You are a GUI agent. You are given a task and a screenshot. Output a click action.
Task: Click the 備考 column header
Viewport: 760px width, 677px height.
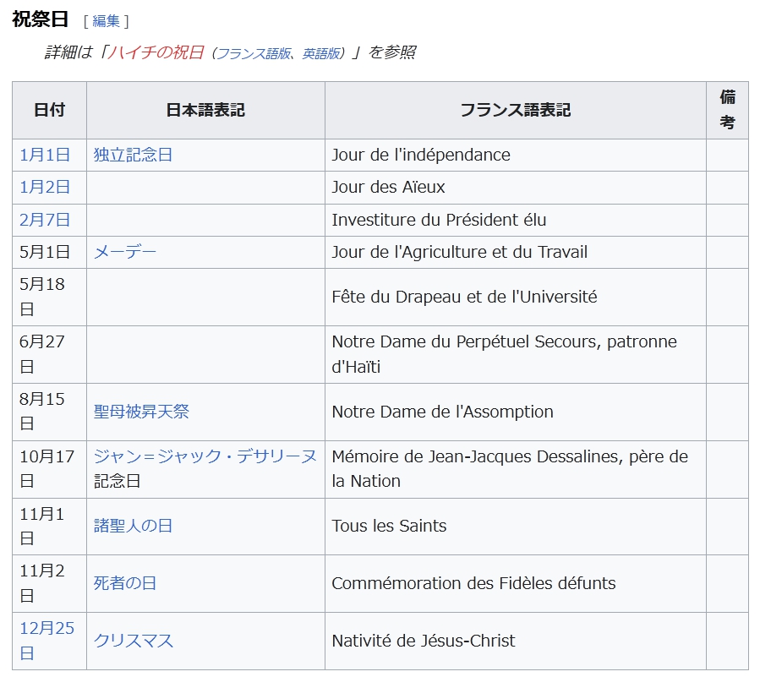[x=727, y=110]
